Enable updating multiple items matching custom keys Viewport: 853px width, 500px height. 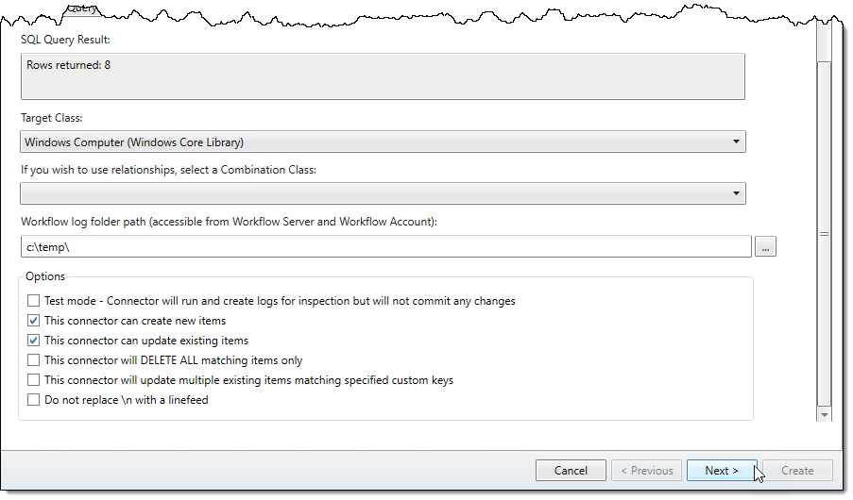click(34, 380)
